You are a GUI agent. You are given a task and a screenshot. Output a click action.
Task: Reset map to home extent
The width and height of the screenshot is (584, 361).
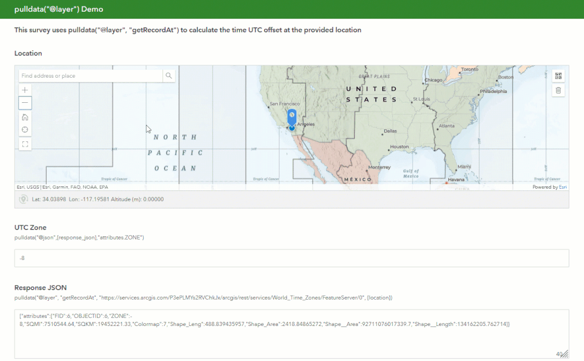point(25,117)
